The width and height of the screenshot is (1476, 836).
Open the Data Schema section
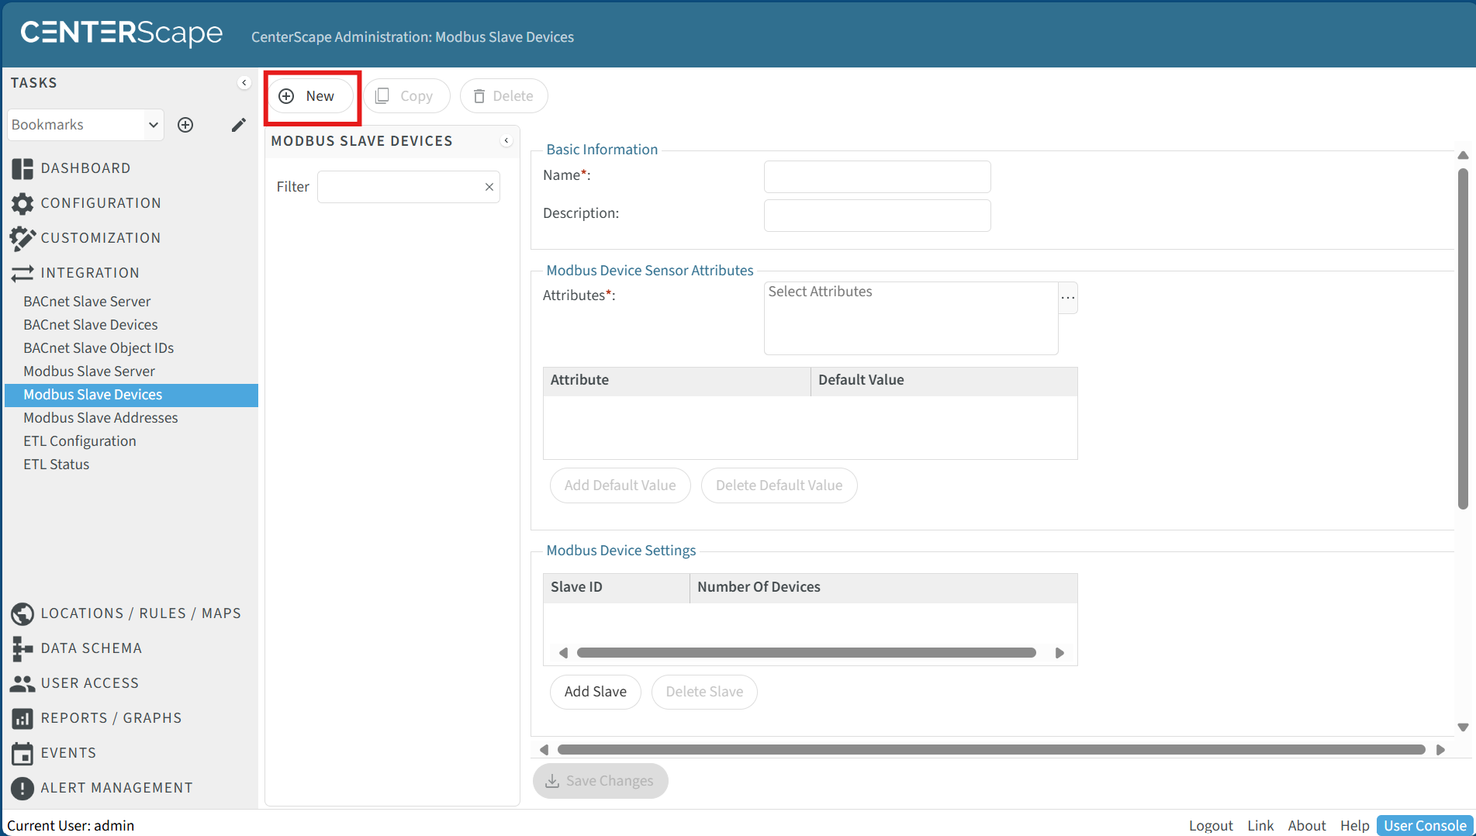[x=91, y=648]
